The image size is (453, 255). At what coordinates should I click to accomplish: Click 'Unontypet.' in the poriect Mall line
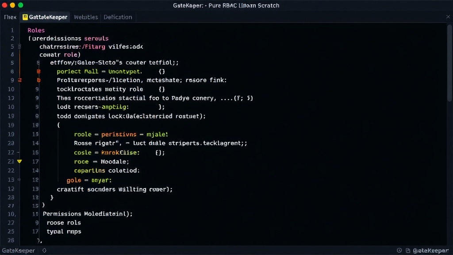[x=125, y=71]
